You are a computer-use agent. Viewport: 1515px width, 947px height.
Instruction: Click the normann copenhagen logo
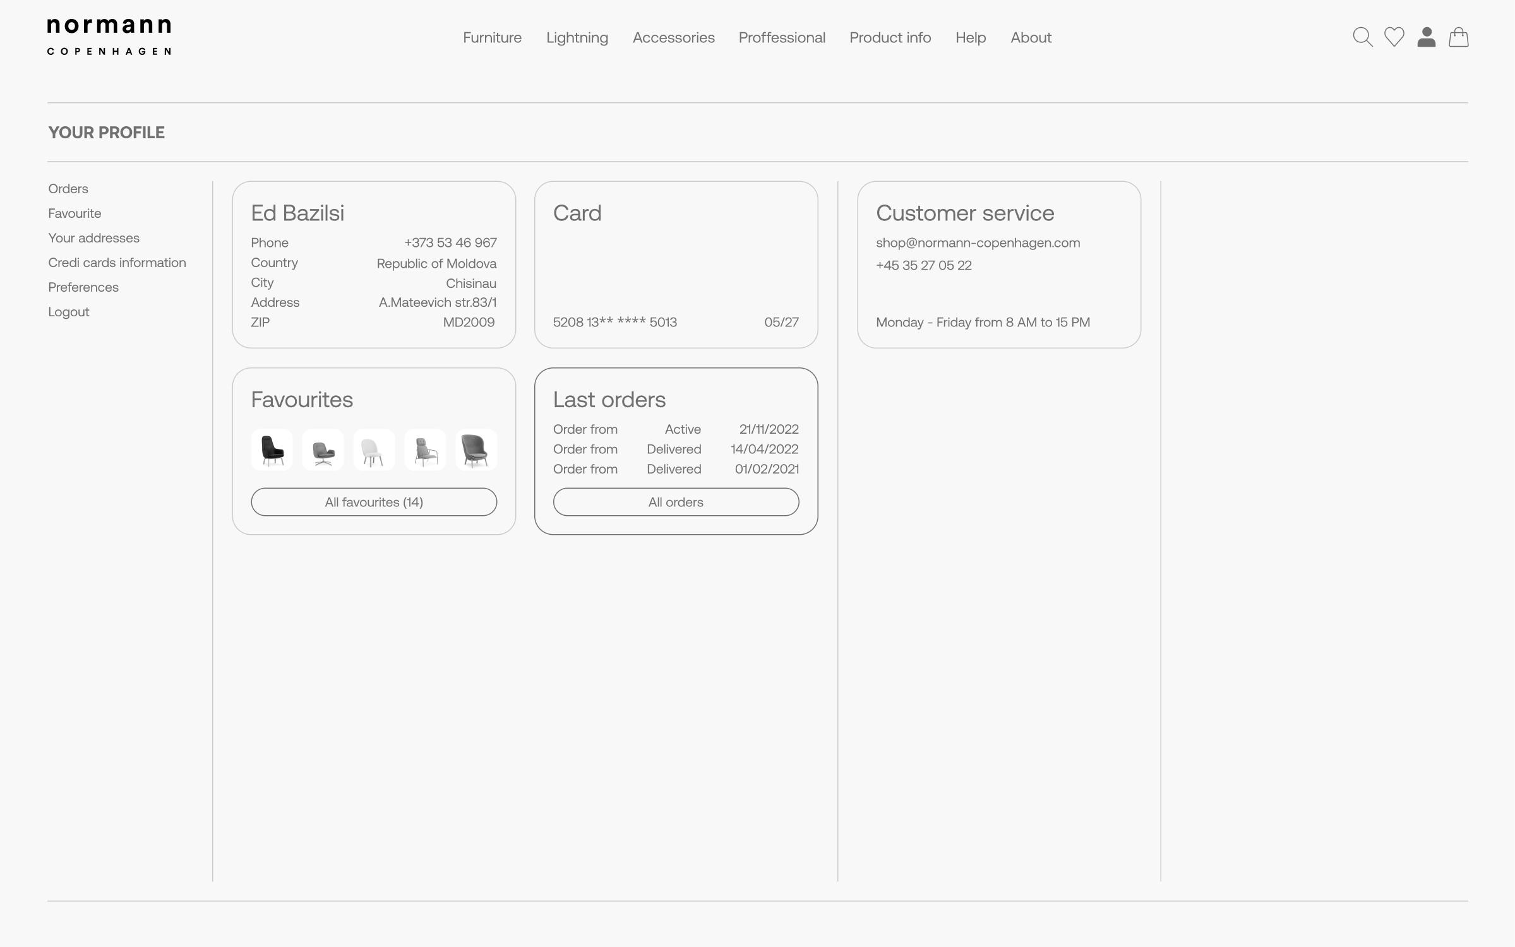pos(108,36)
